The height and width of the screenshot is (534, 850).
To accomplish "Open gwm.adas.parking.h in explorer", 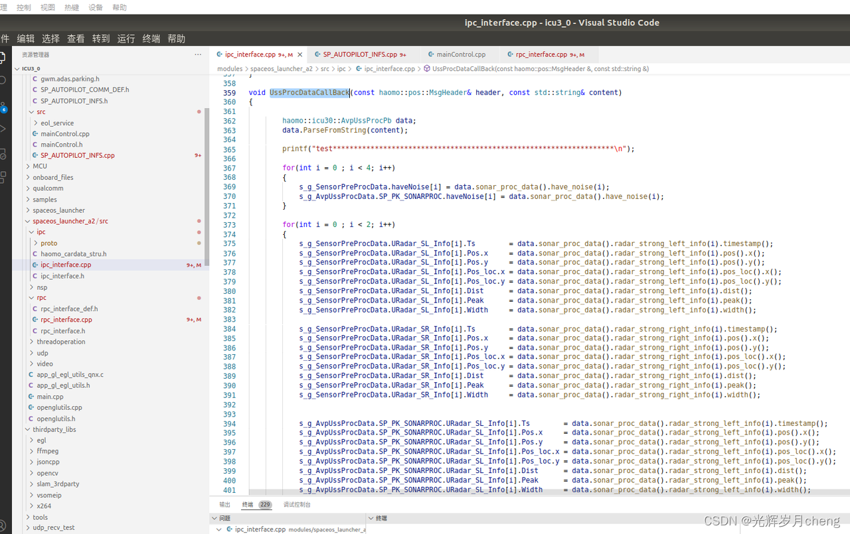I will coord(110,79).
